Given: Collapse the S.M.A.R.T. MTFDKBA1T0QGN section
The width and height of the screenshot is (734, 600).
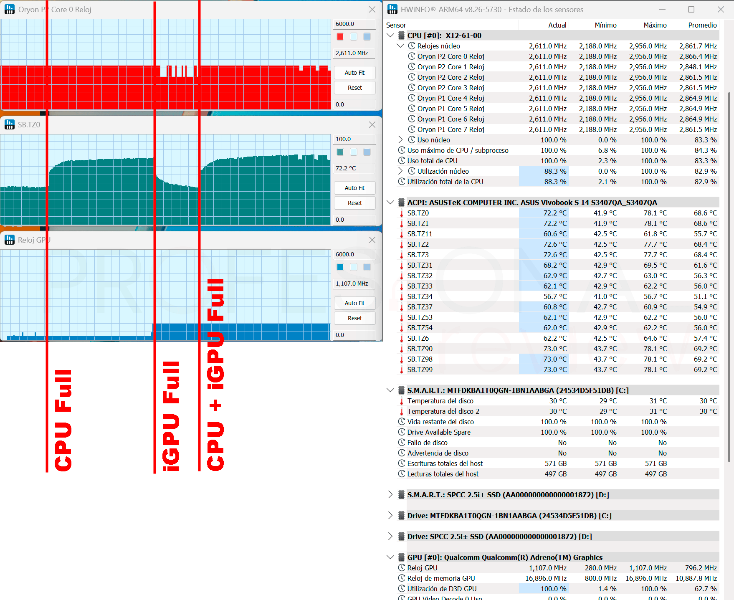Looking at the screenshot, I should [x=390, y=390].
